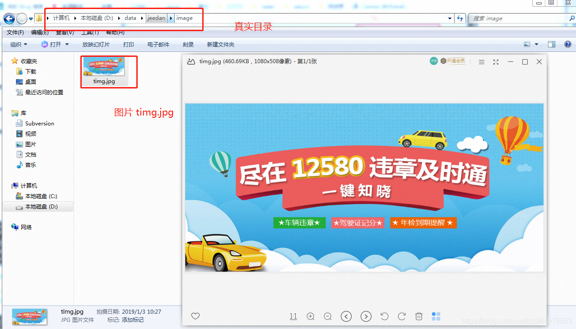This screenshot has width=576, height=329.
Task: Zoom out the viewer image
Action: pos(328,316)
